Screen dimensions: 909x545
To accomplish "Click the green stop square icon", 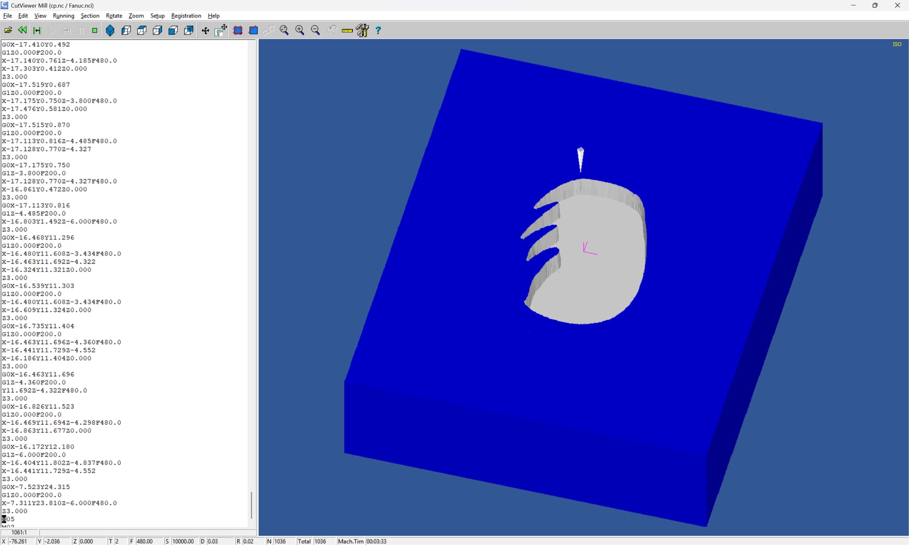I will (x=95, y=30).
